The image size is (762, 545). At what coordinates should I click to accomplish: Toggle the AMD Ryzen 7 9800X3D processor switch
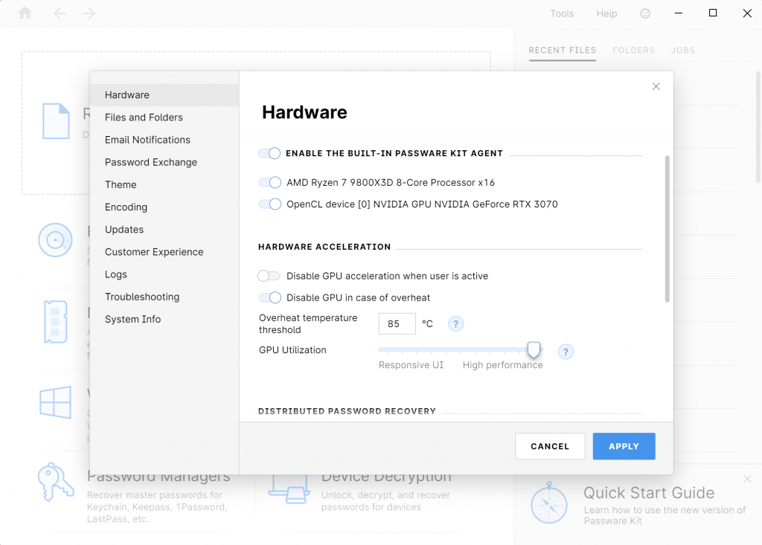tap(269, 182)
